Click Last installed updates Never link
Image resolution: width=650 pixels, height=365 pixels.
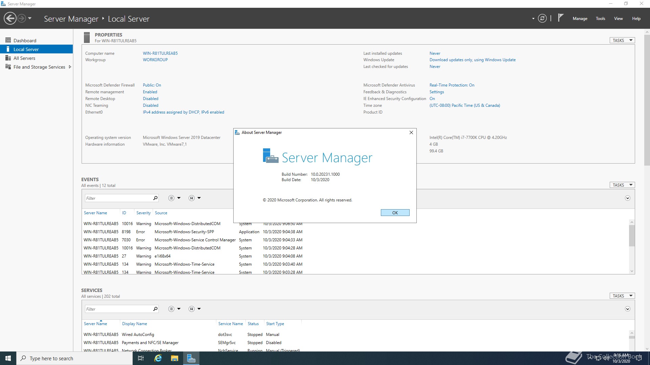coord(435,53)
